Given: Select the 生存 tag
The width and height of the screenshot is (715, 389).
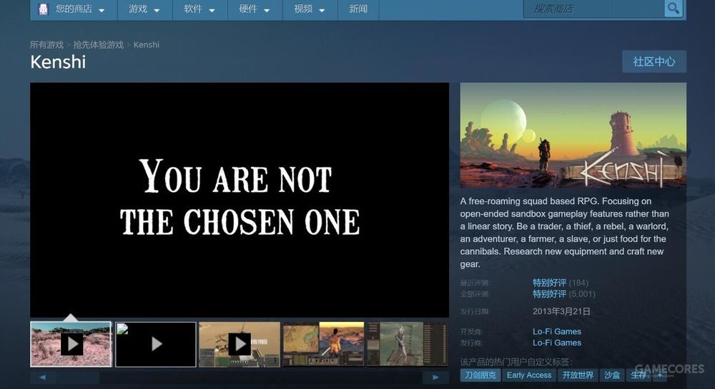Looking at the screenshot, I should pos(638,375).
